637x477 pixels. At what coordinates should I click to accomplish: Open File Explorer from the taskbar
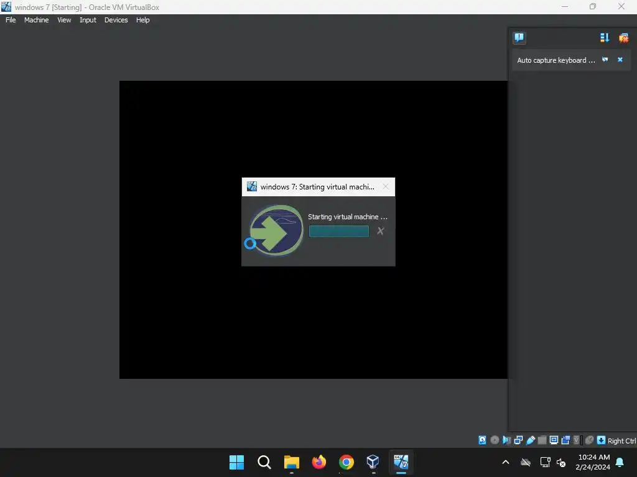tap(291, 462)
